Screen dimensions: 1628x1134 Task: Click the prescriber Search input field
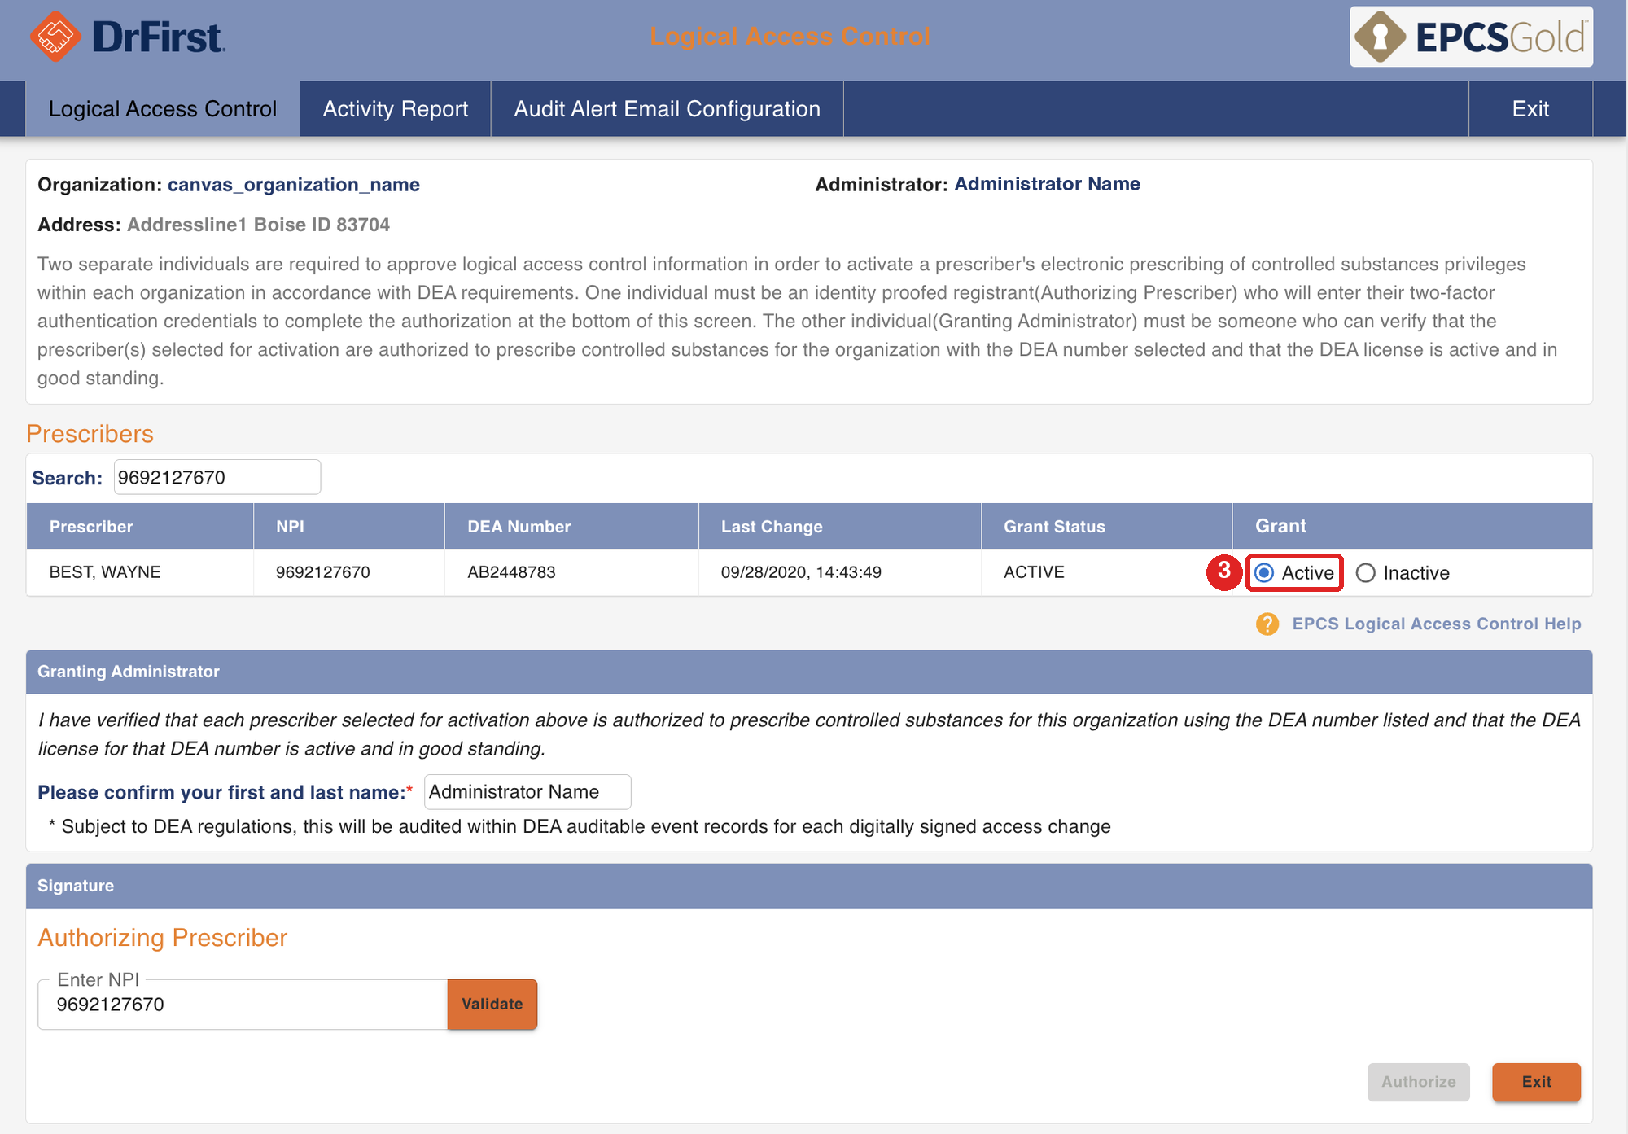point(217,477)
